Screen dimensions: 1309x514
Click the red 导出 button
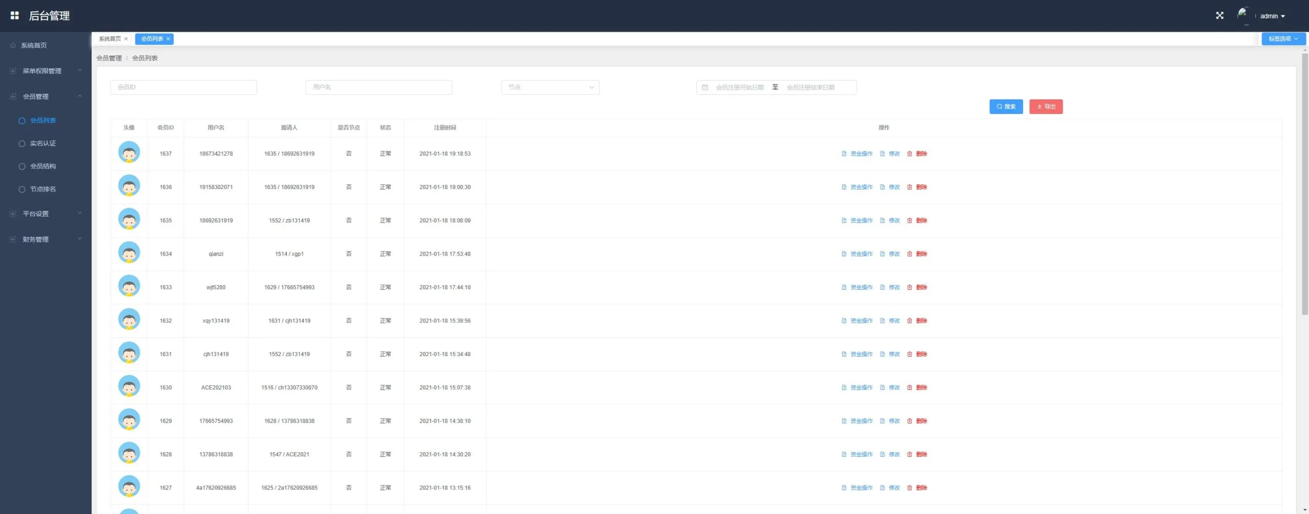(1046, 107)
